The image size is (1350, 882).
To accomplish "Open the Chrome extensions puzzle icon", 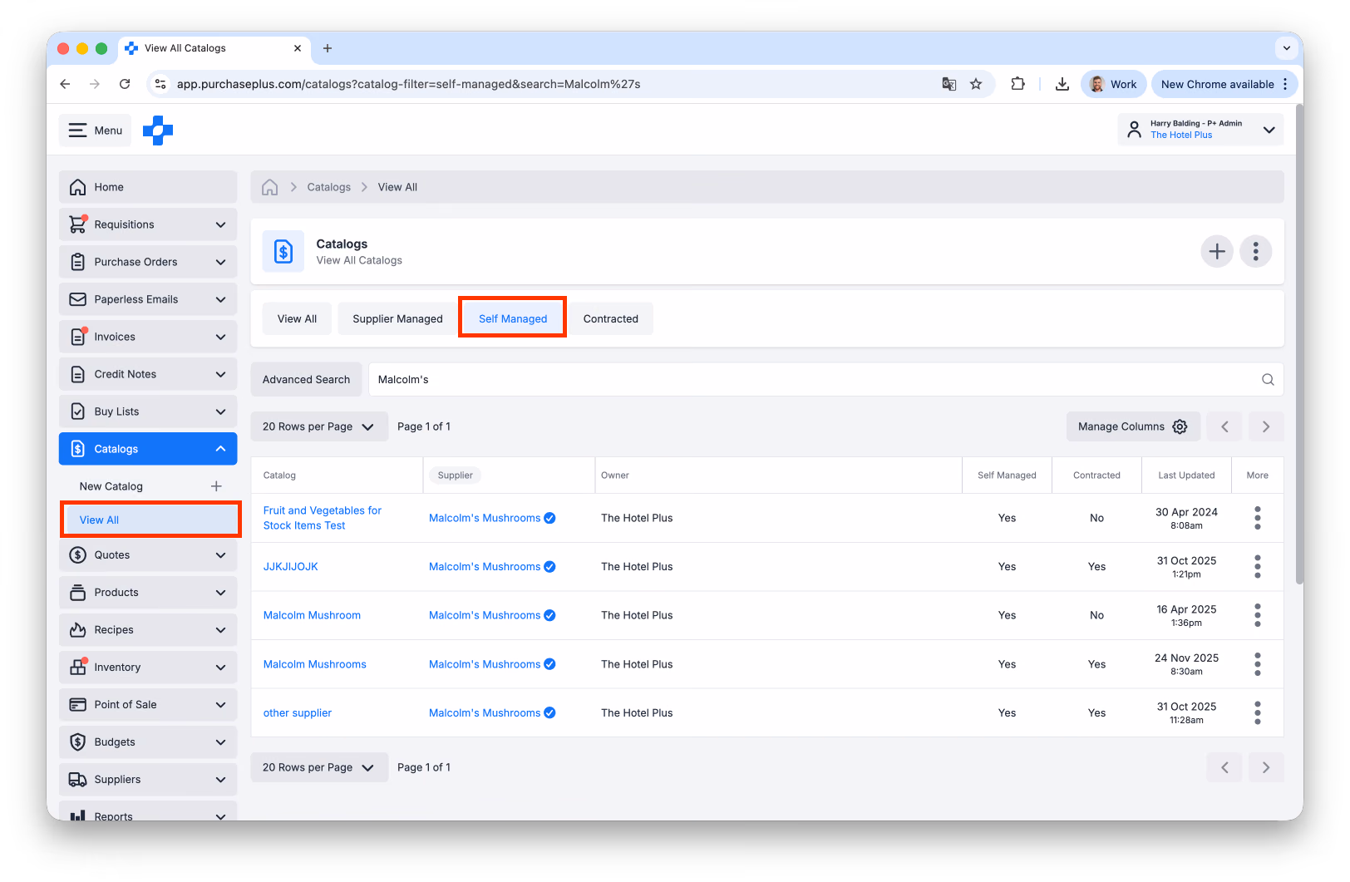I will (1017, 84).
